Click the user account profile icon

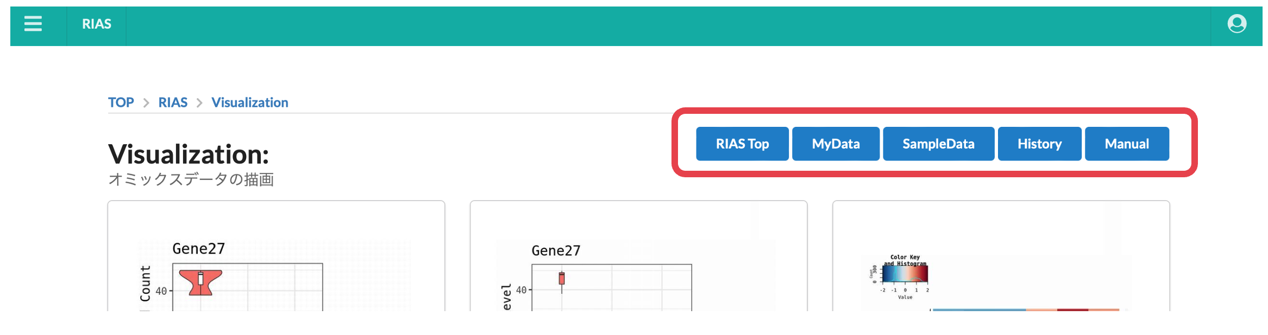[x=1236, y=24]
